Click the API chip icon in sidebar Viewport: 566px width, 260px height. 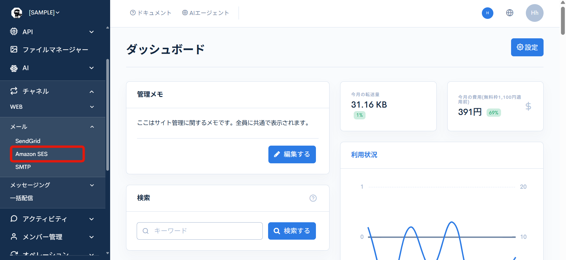pos(14,32)
